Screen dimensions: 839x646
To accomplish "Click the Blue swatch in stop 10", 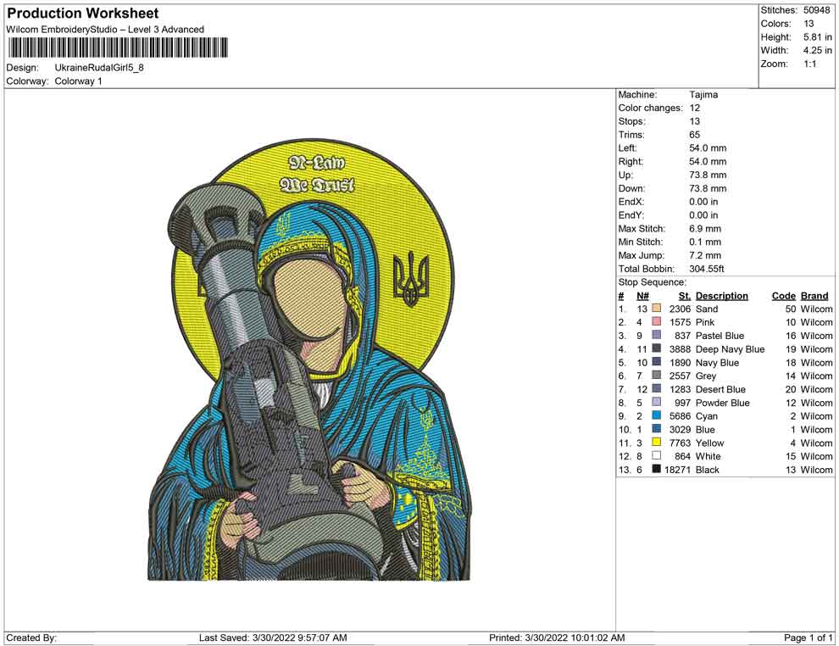I will [657, 429].
